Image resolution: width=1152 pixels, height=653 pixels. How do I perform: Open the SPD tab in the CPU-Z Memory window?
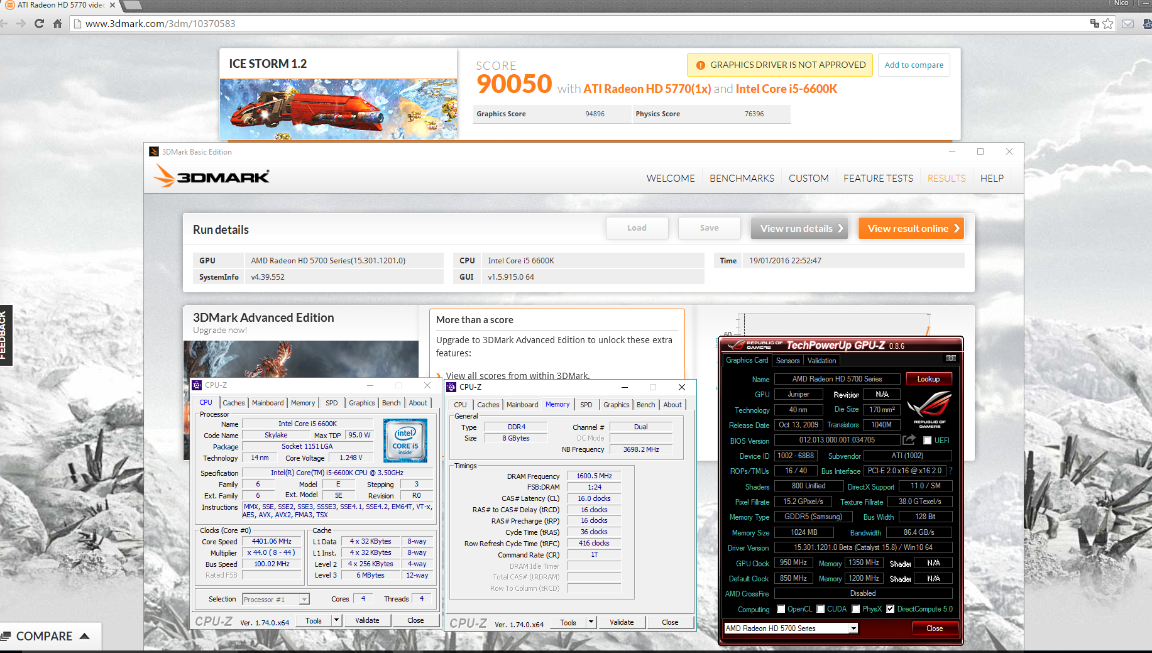(586, 405)
